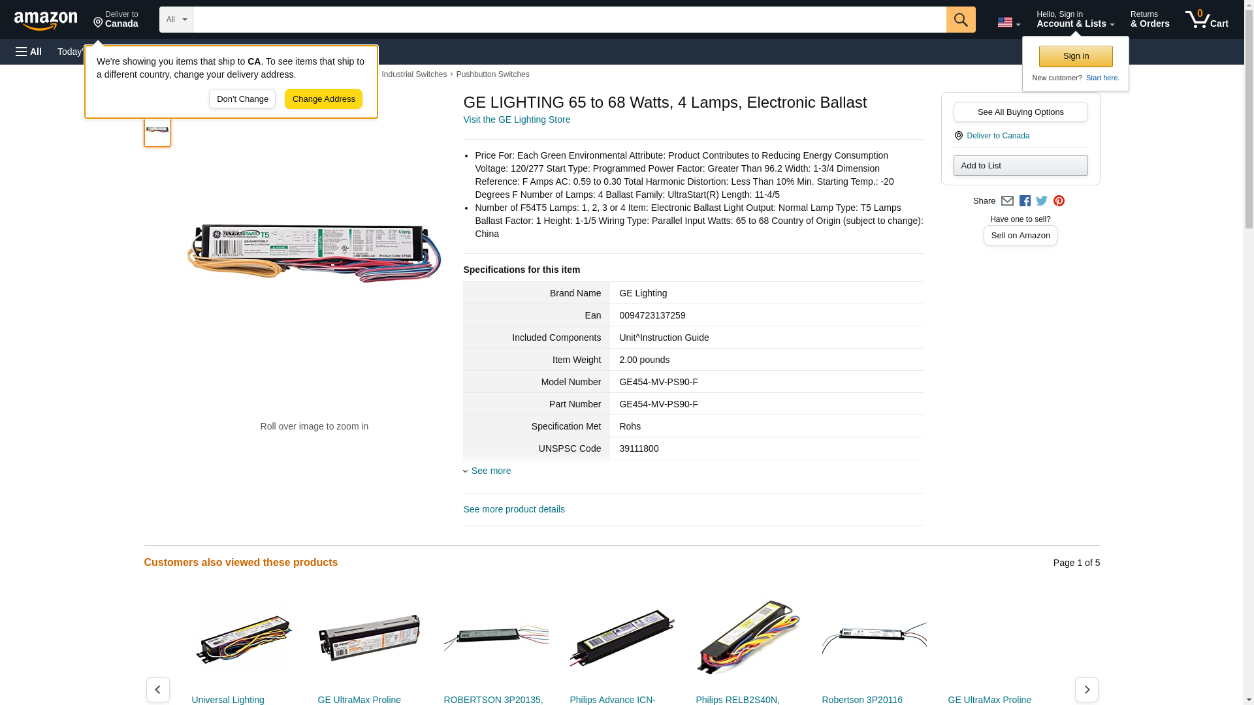Open the country flag language selector
The image size is (1254, 705).
pyautogui.click(x=1008, y=23)
